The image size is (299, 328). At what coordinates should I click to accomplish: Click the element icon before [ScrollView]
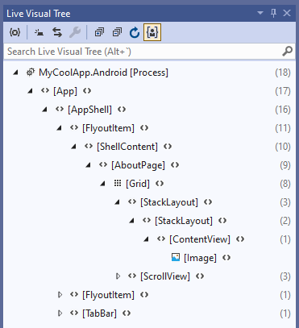tap(132, 276)
